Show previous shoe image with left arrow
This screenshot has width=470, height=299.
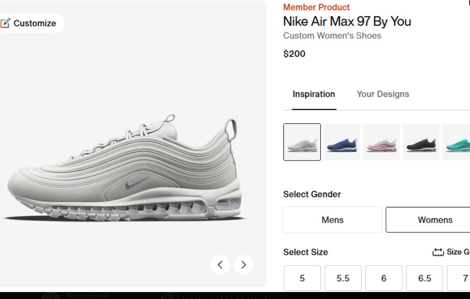point(220,265)
